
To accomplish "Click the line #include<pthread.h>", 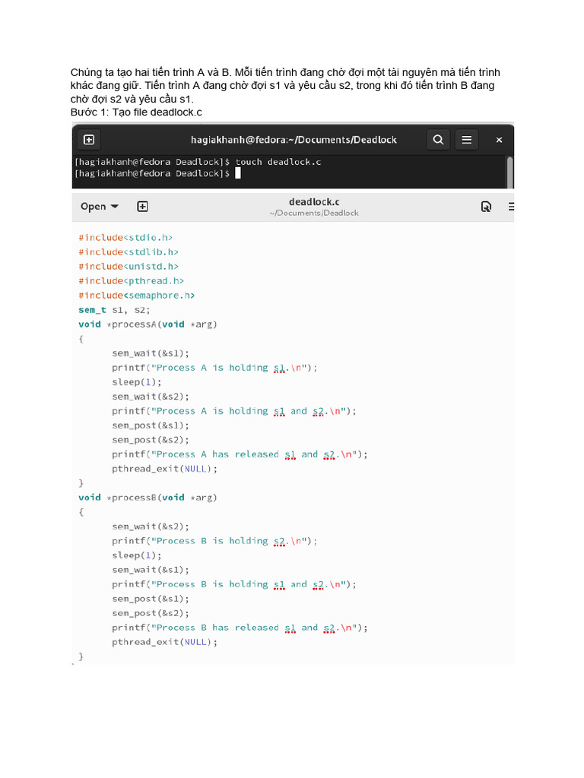I will tap(131, 281).
